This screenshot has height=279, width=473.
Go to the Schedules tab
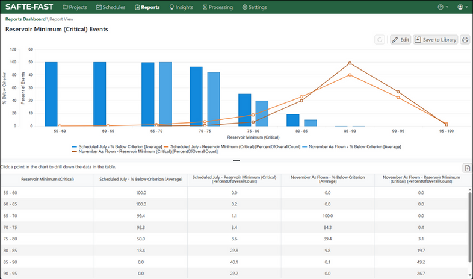110,7
